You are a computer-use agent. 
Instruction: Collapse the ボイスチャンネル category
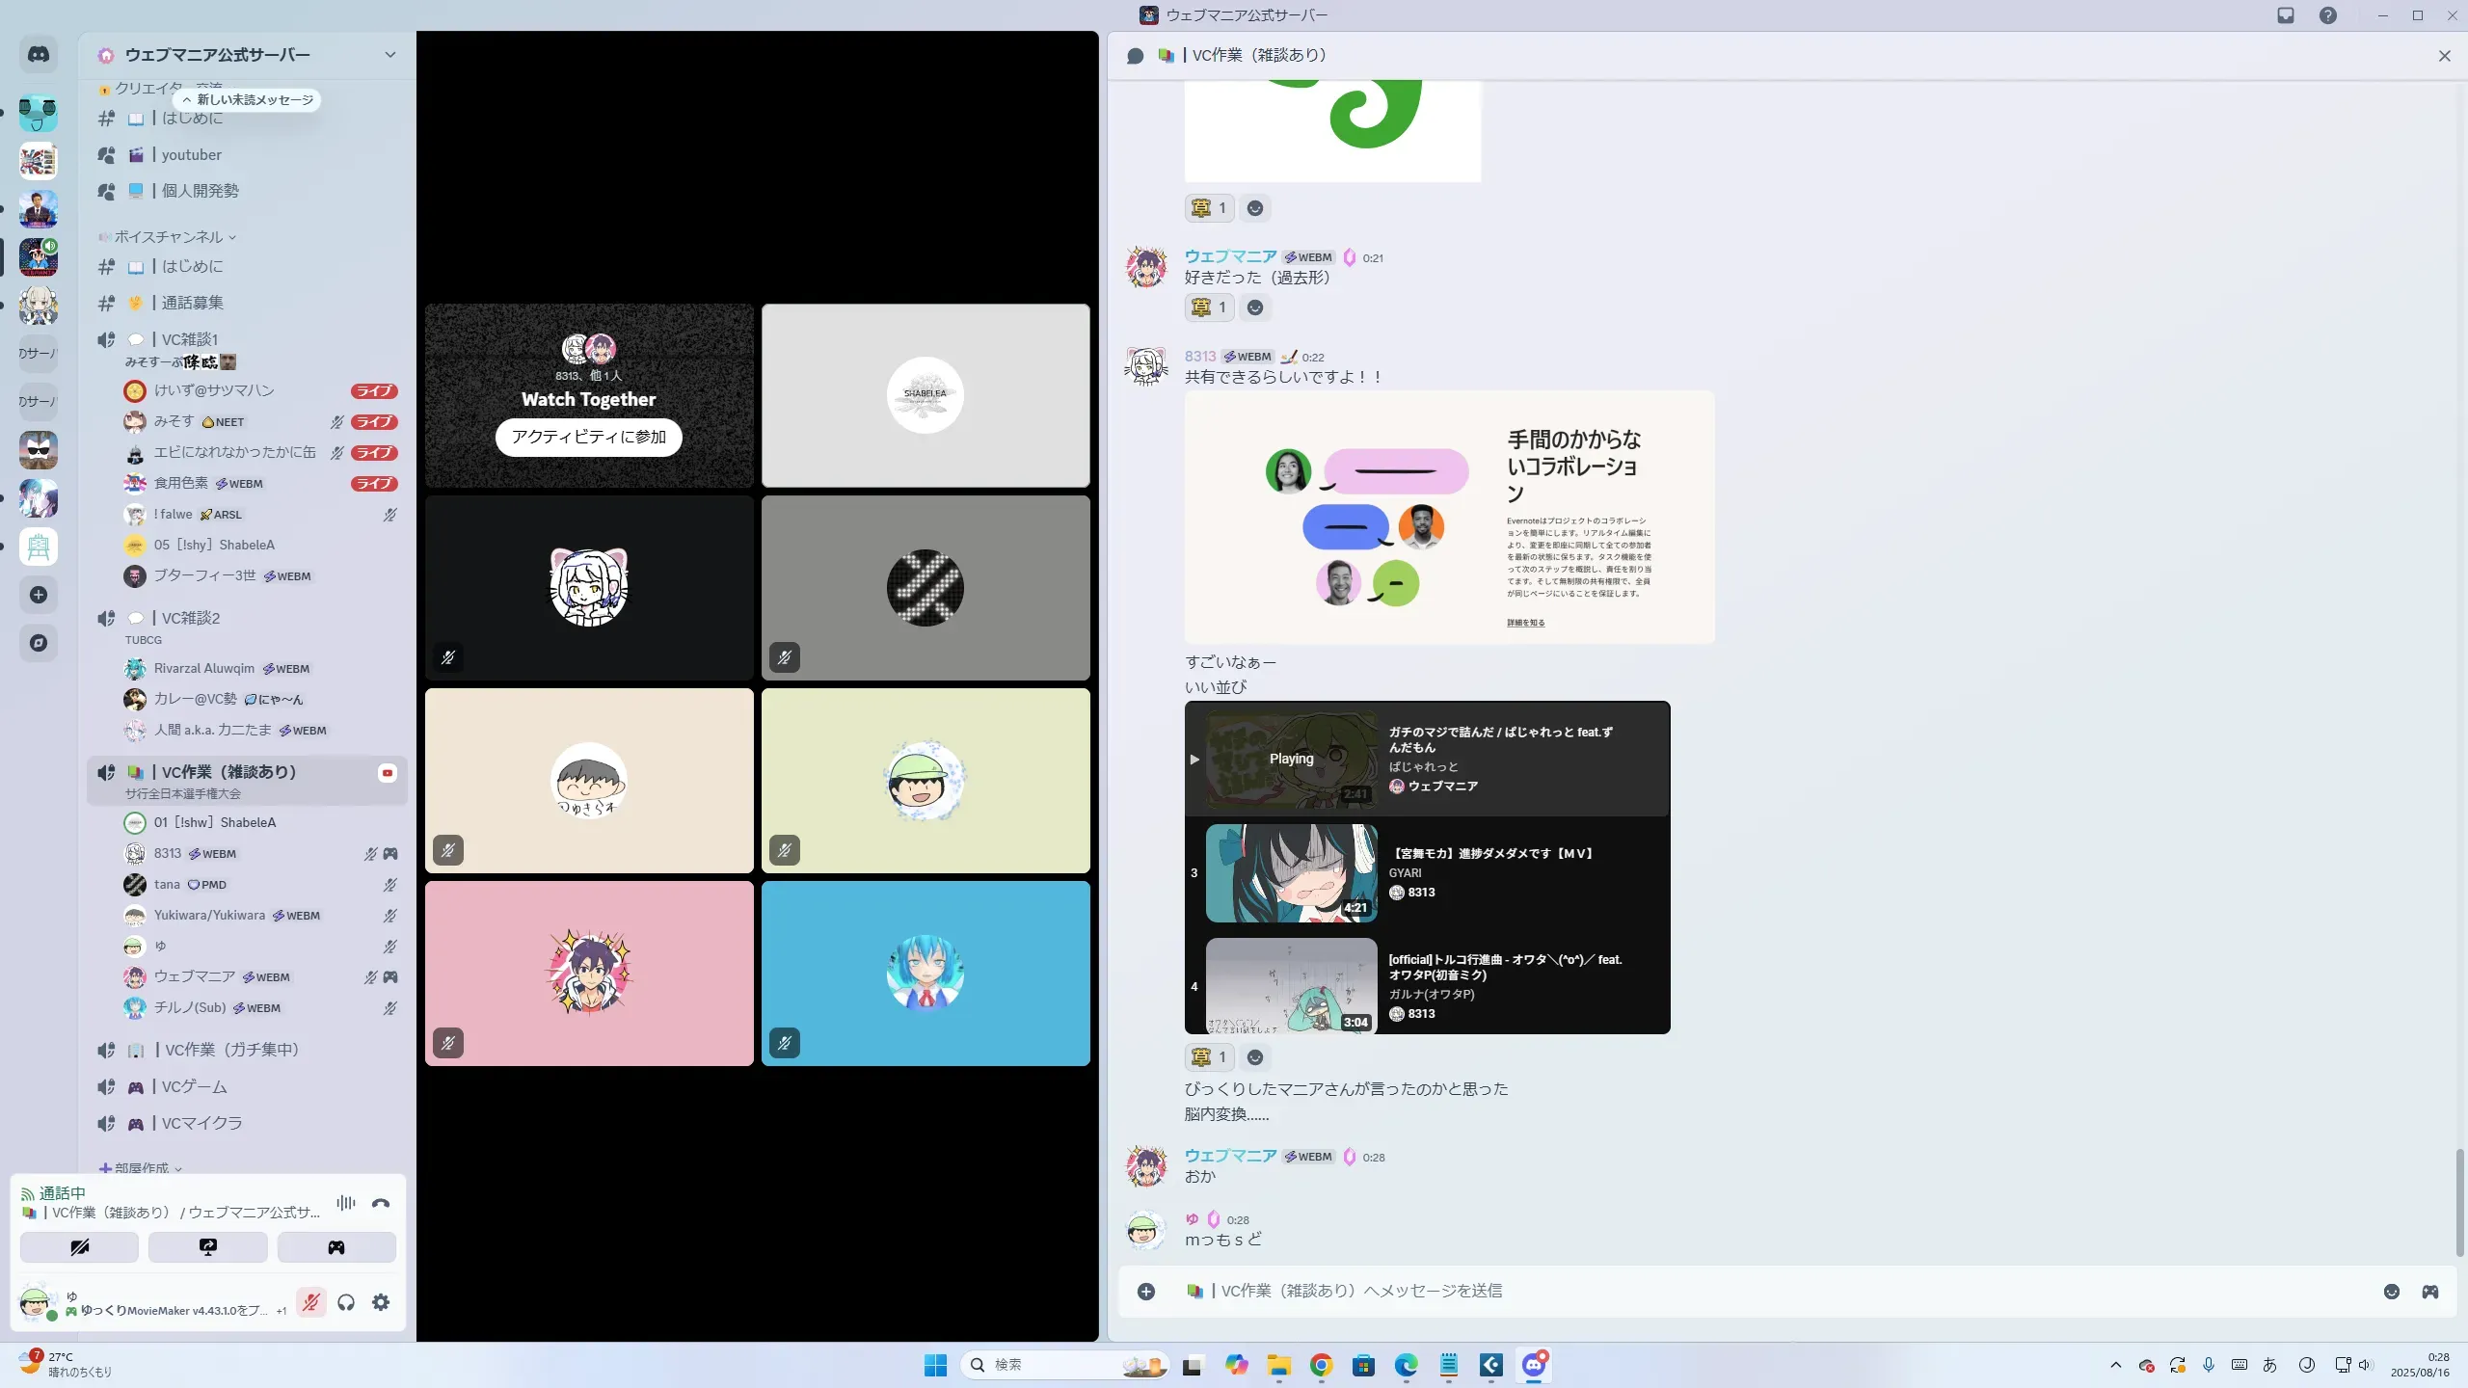pyautogui.click(x=169, y=237)
